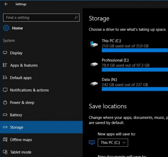
Task: Click the 'System' category label
Action: tap(9, 41)
